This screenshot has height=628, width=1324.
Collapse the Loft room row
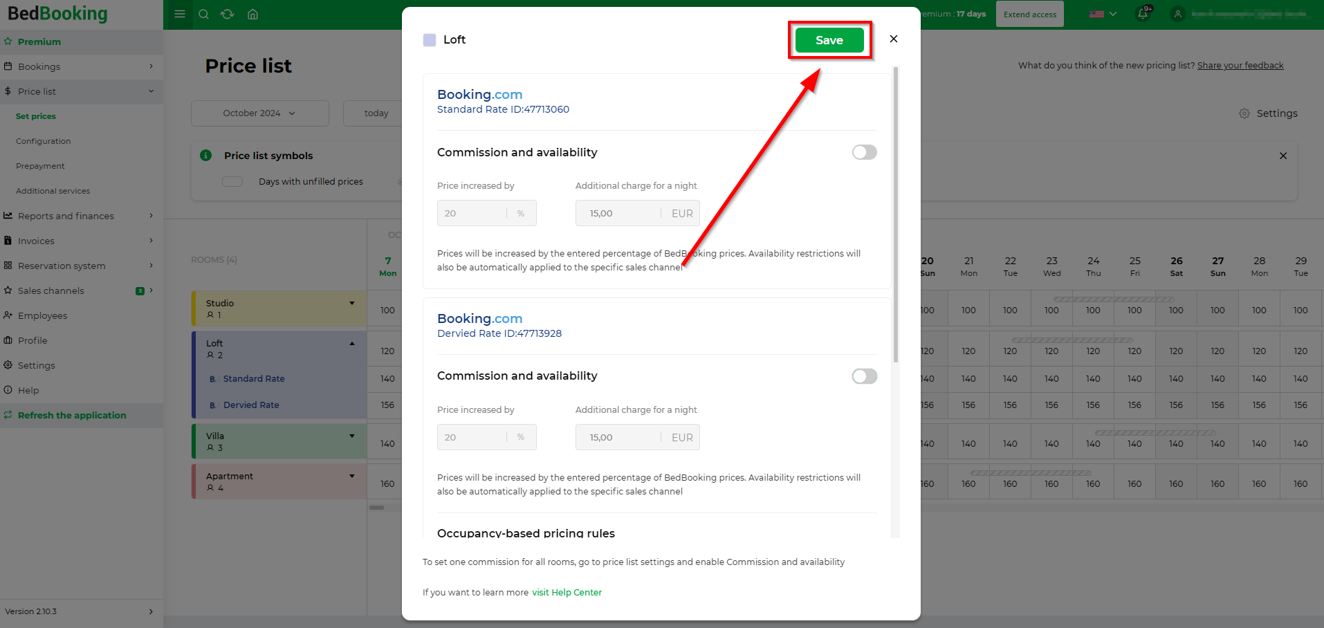(x=352, y=343)
